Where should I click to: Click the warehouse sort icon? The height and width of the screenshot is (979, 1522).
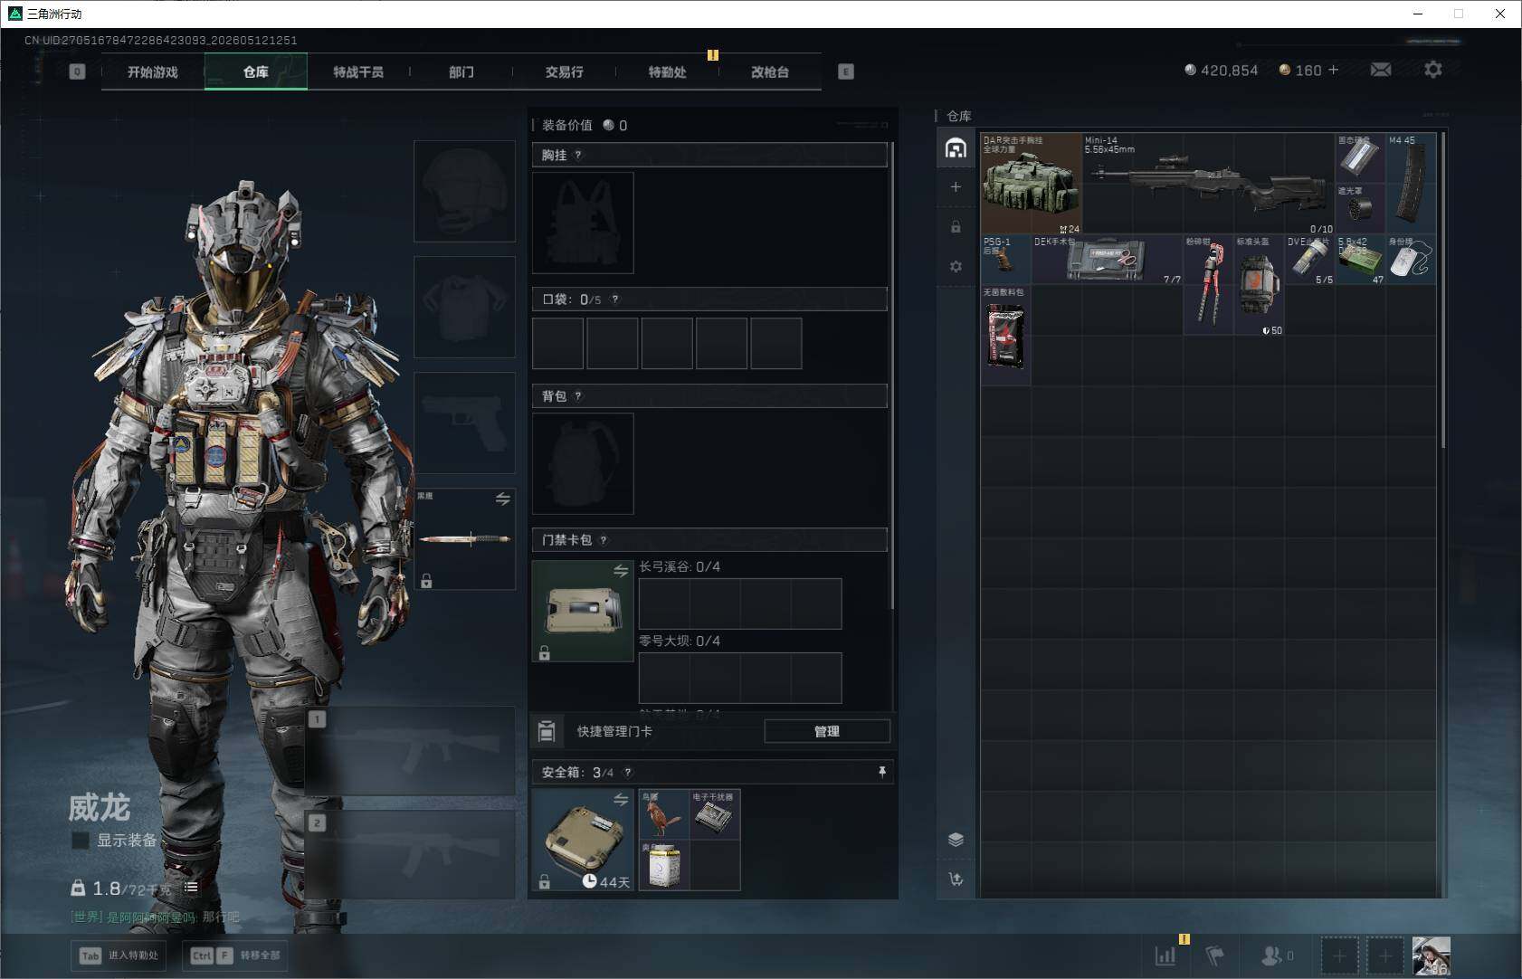click(956, 879)
